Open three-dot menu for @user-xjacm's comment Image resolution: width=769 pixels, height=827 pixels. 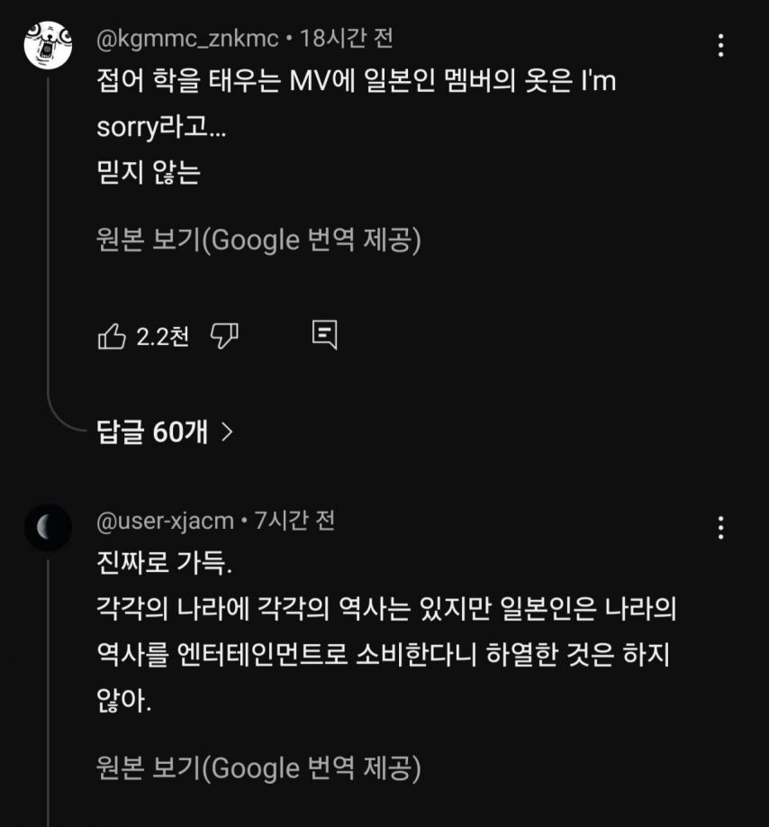[x=720, y=528]
